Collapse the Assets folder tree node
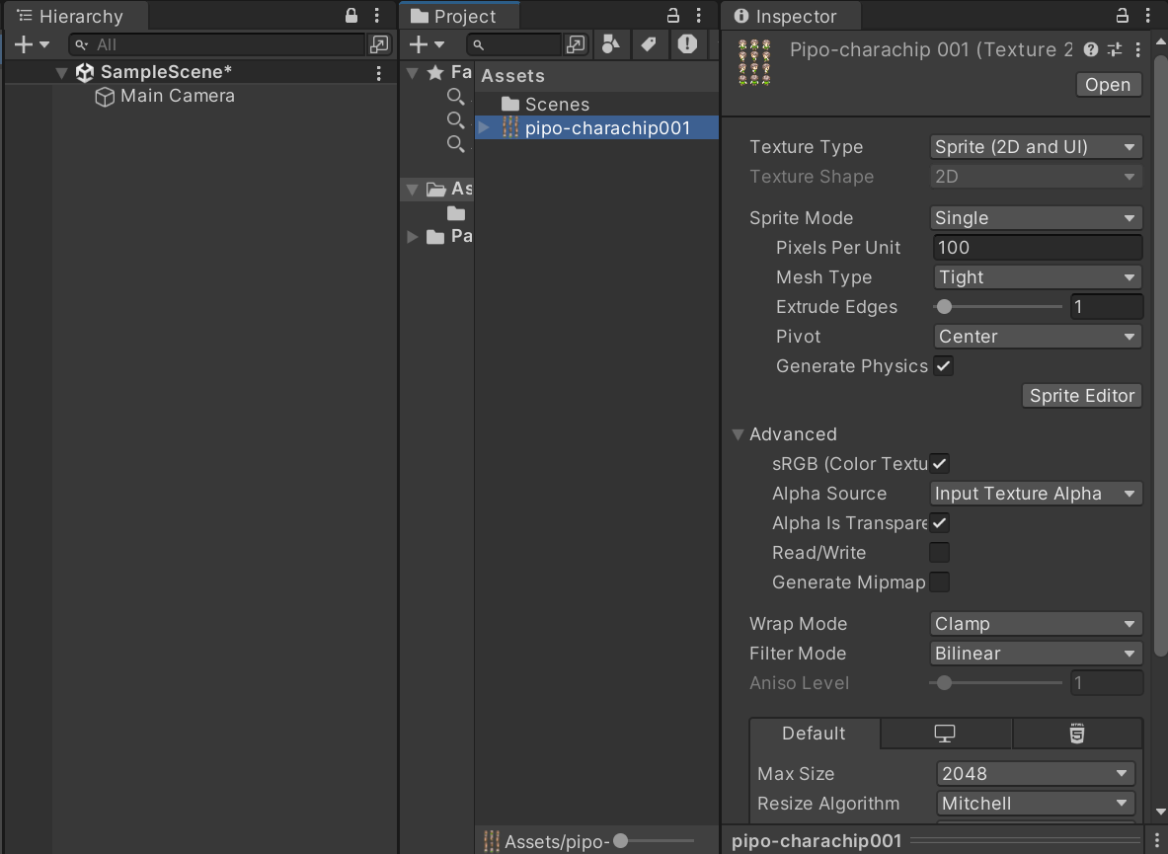 (x=412, y=190)
